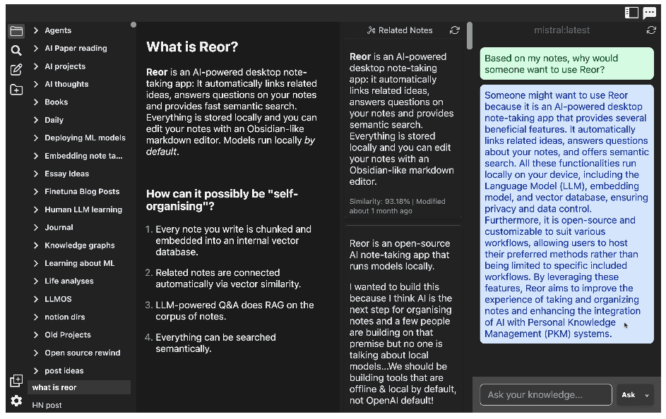Image resolution: width=666 pixels, height=419 pixels.
Task: Expand the Daily folder
Action: tap(36, 120)
